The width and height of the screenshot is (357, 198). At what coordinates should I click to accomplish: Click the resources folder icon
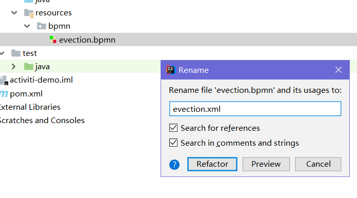29,13
